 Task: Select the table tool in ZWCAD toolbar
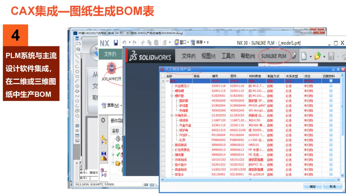77,136
